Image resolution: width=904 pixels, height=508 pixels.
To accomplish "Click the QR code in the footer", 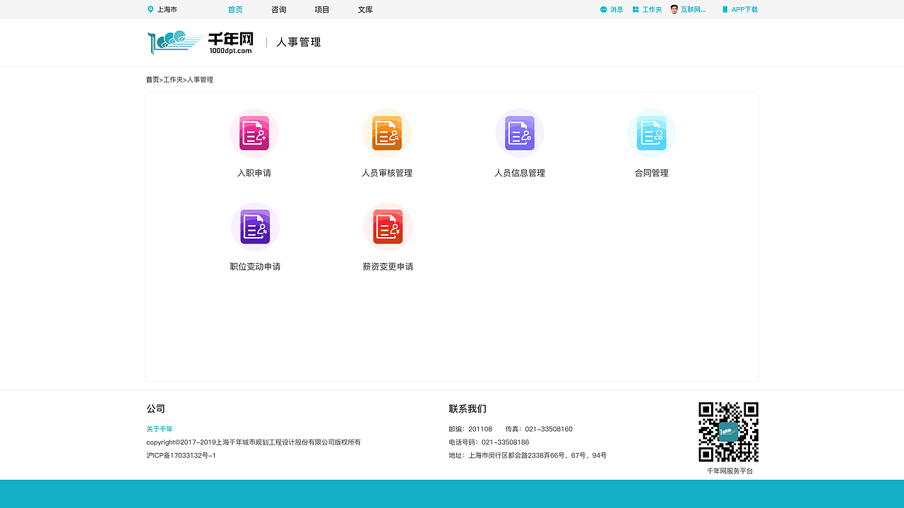I will [x=729, y=432].
